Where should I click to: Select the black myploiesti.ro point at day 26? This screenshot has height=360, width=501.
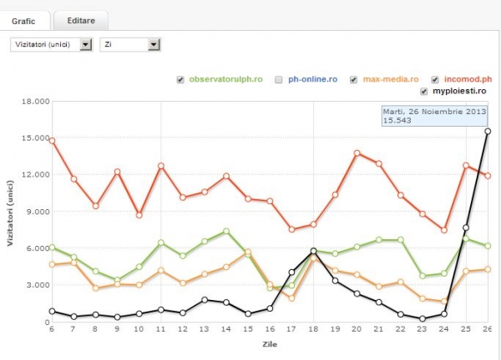[488, 131]
